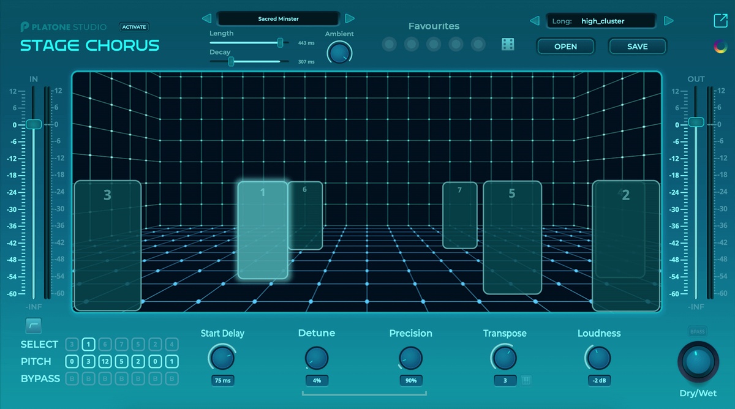Click the Length slider handle
735x409 pixels.
pos(280,43)
